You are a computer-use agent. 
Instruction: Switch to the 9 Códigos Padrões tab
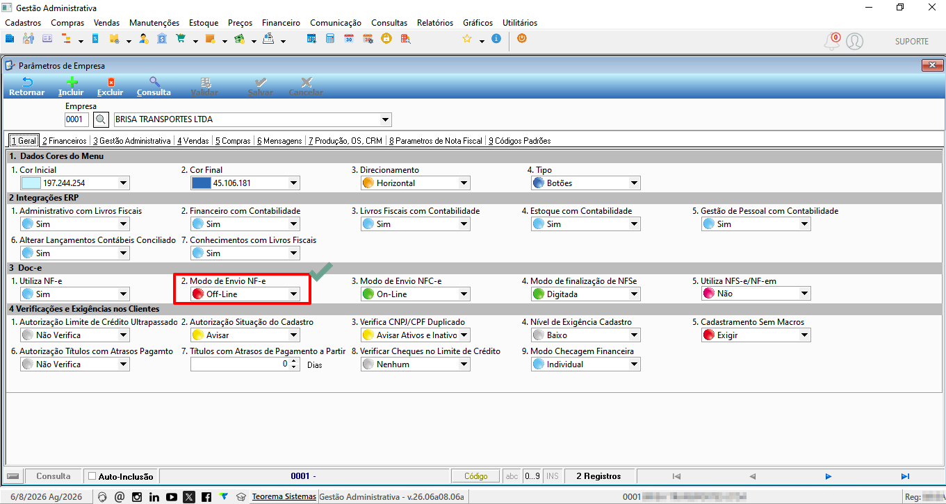[x=520, y=140]
